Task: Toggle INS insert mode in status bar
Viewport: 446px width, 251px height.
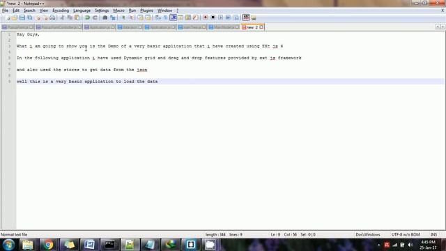Action: tap(433, 235)
